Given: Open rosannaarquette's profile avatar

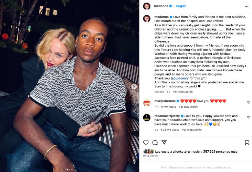Looking at the screenshot, I should tap(147, 118).
